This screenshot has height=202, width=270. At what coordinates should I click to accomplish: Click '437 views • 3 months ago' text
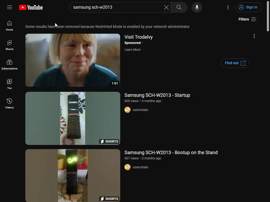(x=143, y=158)
